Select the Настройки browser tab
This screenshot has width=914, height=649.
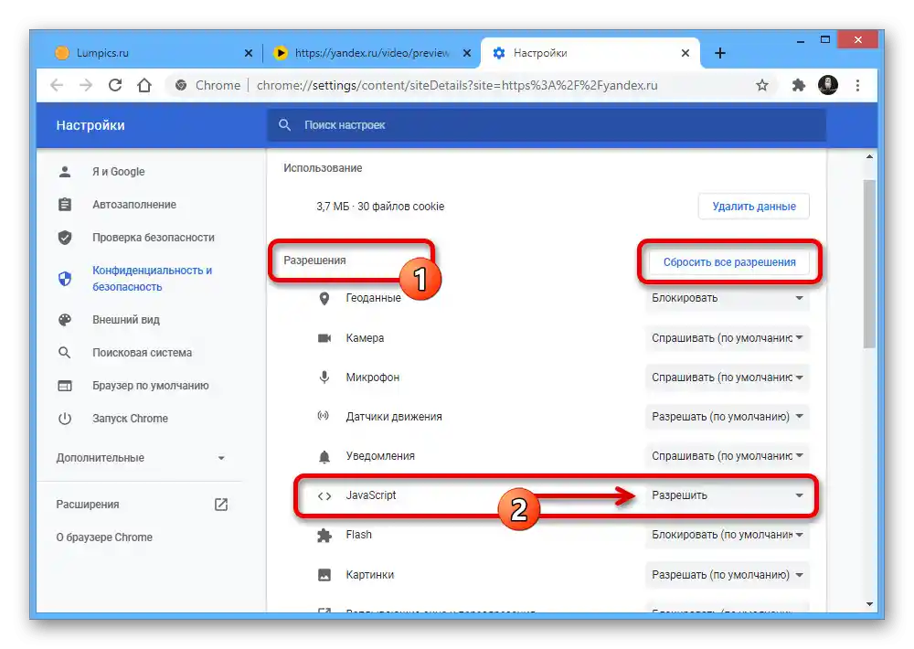[590, 53]
